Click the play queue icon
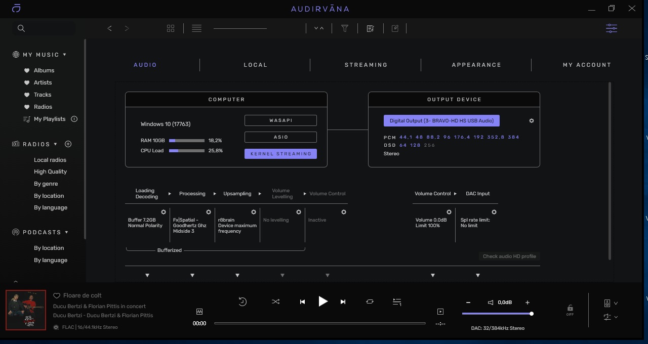Viewport: 648px width, 344px height. point(397,302)
